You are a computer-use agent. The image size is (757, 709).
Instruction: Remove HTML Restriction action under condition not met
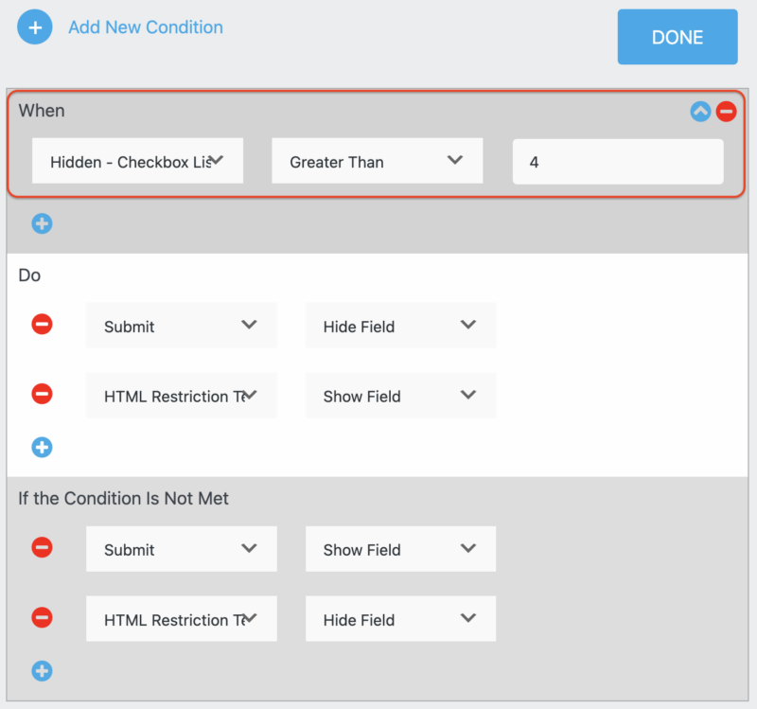coord(42,618)
